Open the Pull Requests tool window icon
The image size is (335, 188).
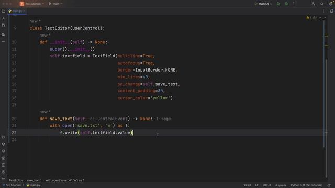coord(4,25)
